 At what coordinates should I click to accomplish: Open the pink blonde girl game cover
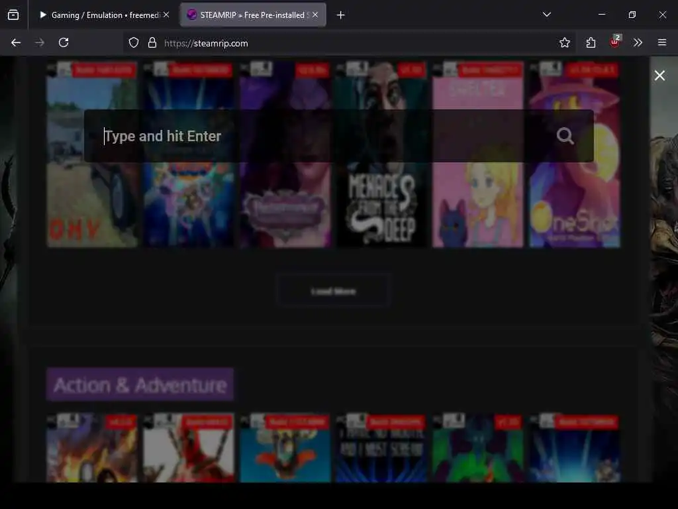(x=478, y=154)
